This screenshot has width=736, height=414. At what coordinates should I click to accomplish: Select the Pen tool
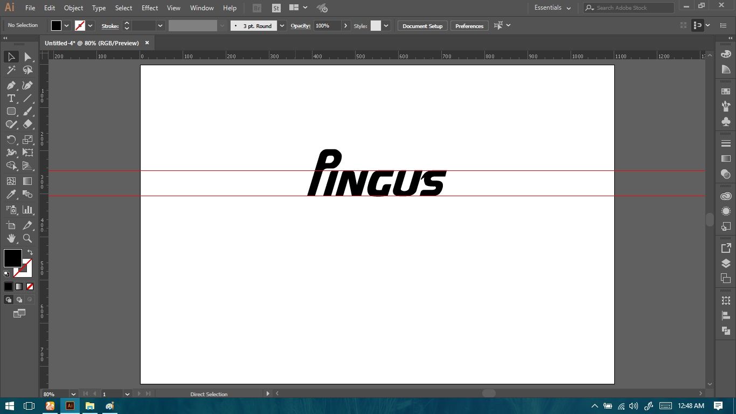(11, 85)
